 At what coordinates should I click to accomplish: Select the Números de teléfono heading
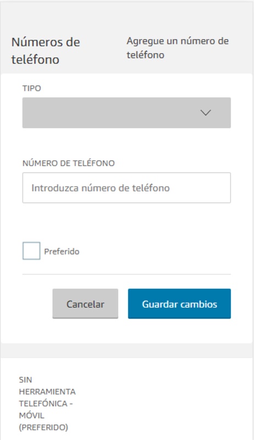46,51
